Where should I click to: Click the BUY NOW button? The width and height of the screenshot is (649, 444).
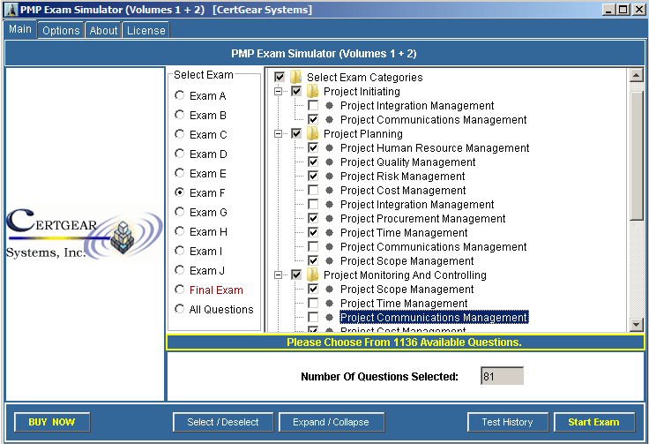(52, 422)
